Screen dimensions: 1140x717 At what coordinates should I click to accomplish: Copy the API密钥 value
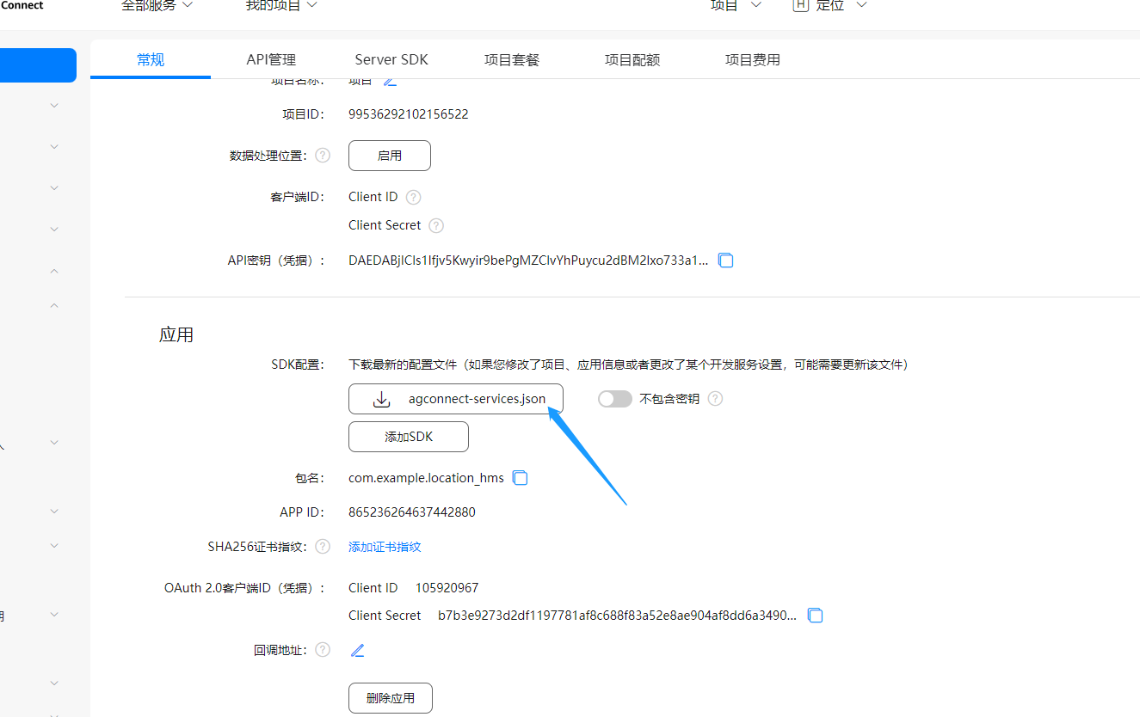tap(726, 260)
